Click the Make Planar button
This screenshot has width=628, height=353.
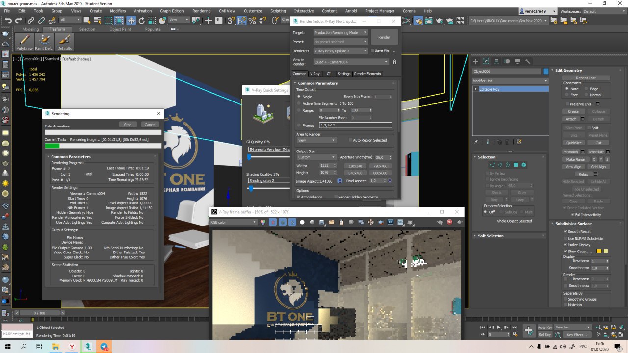(x=576, y=159)
